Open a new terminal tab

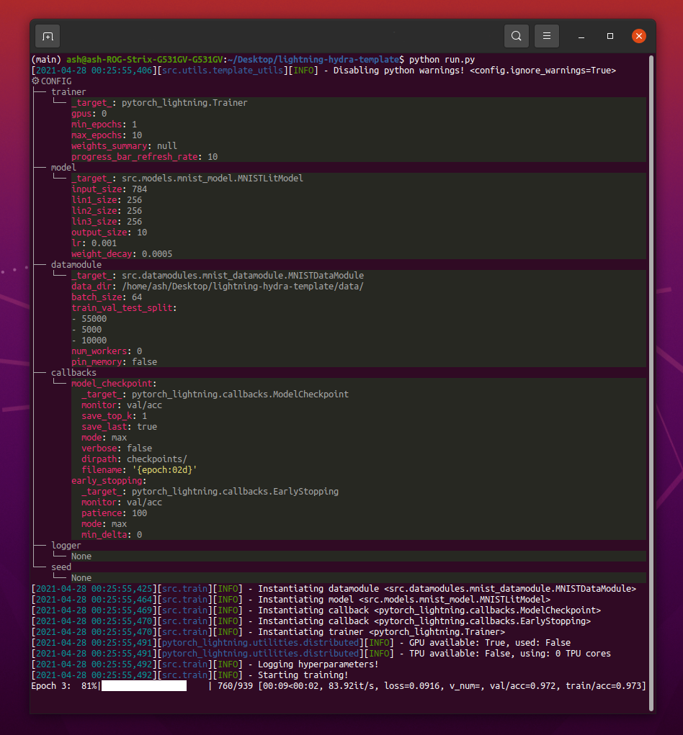pyautogui.click(x=47, y=35)
